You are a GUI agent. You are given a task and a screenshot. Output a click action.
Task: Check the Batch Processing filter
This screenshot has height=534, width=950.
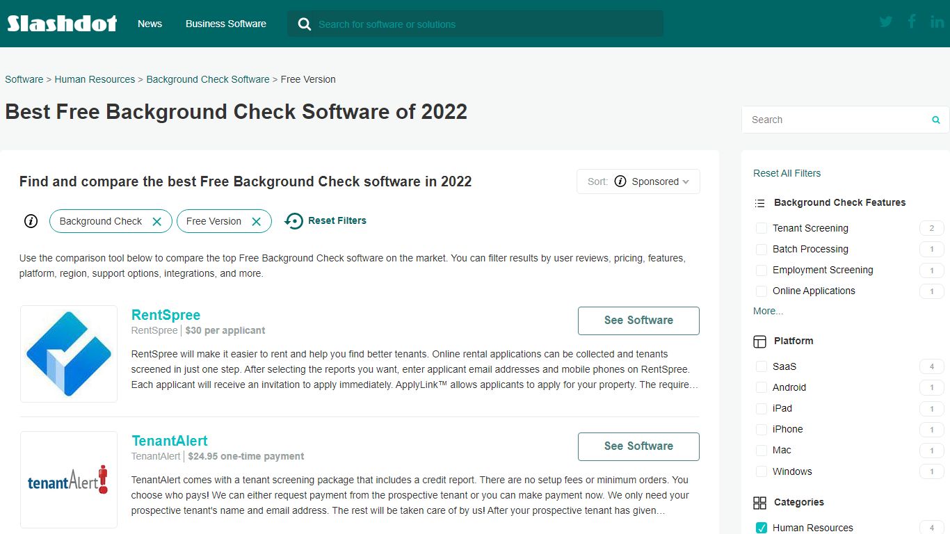(x=762, y=249)
